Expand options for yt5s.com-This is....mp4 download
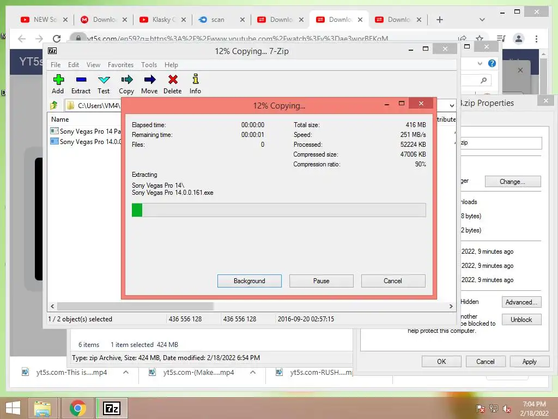The image size is (558, 419). (126, 372)
